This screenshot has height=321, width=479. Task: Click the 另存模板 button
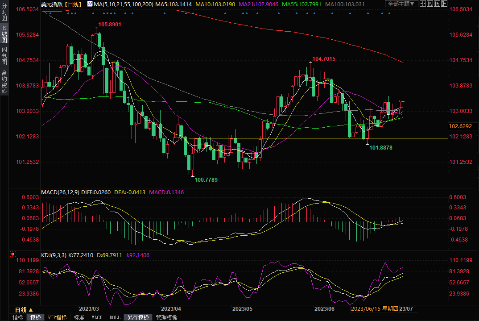(138, 317)
